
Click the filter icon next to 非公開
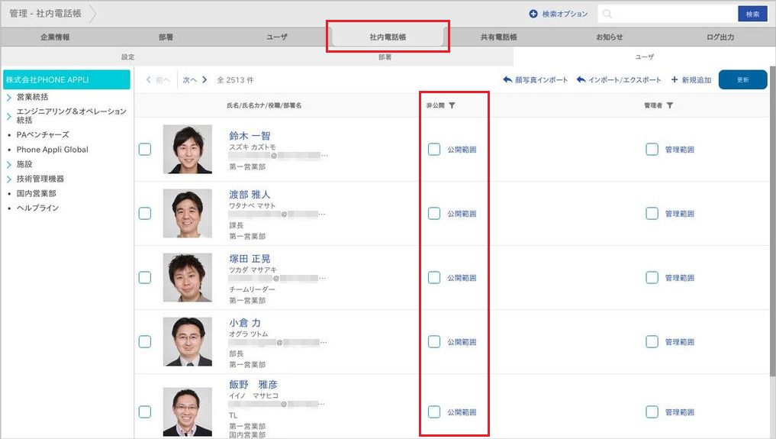[x=452, y=105]
